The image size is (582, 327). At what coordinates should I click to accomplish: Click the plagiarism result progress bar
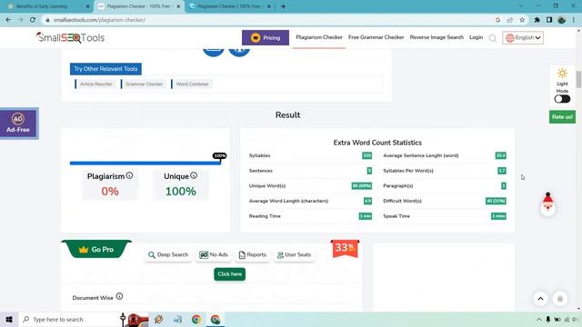(x=145, y=163)
